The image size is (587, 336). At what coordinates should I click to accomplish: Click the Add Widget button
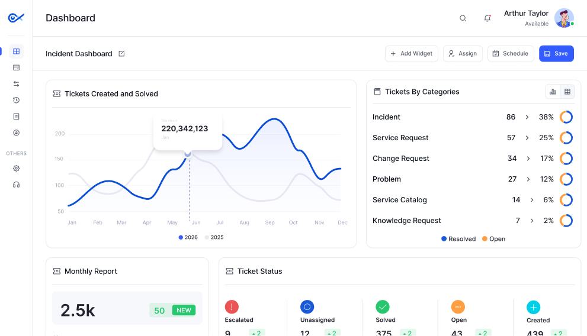[x=412, y=53]
